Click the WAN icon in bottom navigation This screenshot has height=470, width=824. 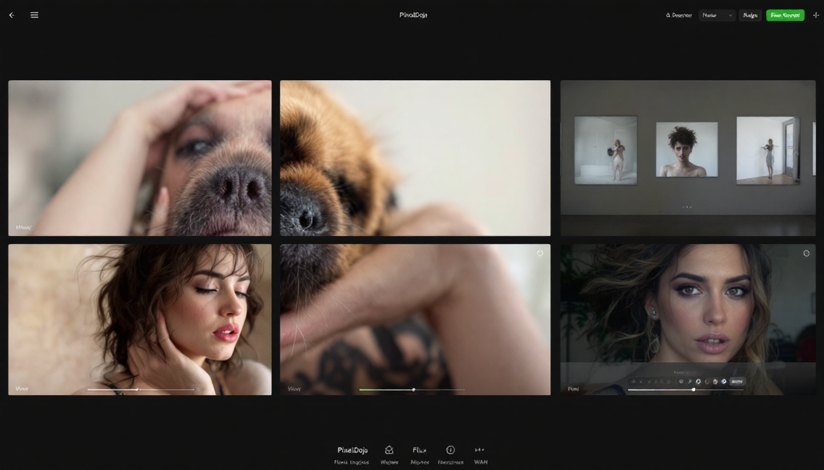pos(480,450)
